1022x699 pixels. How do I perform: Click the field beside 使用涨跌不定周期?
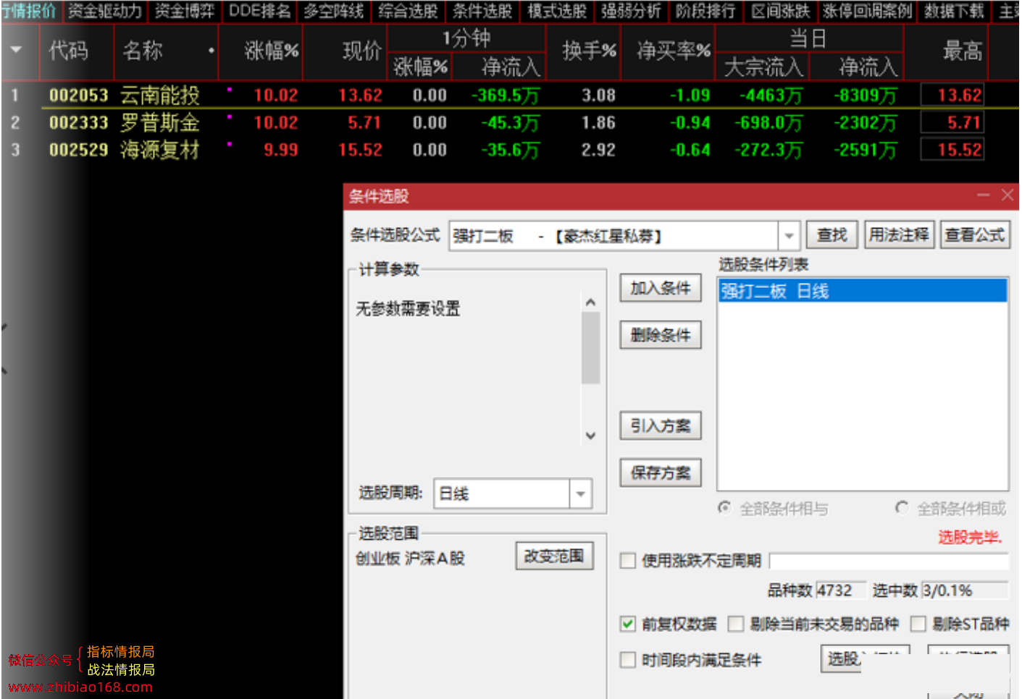(889, 562)
